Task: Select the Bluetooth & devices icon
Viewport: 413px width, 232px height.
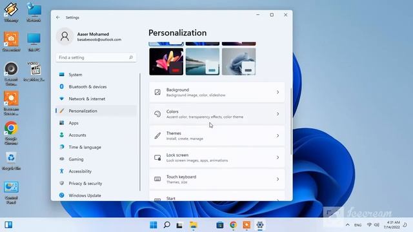Action: pyautogui.click(x=62, y=86)
